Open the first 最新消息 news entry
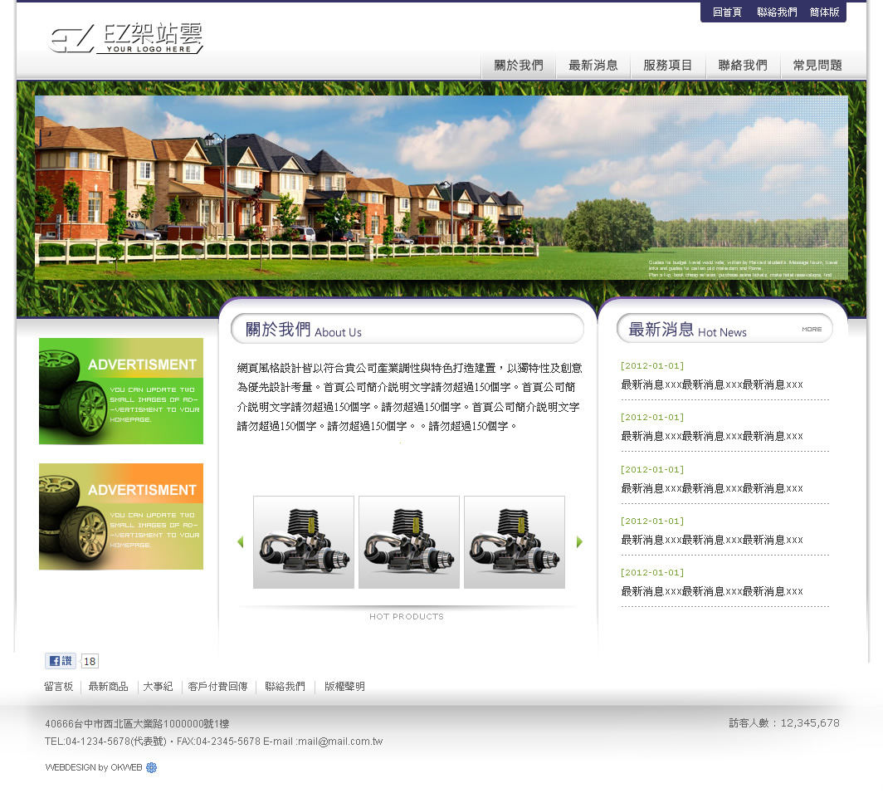Viewport: 883px width, 793px height. [x=712, y=384]
